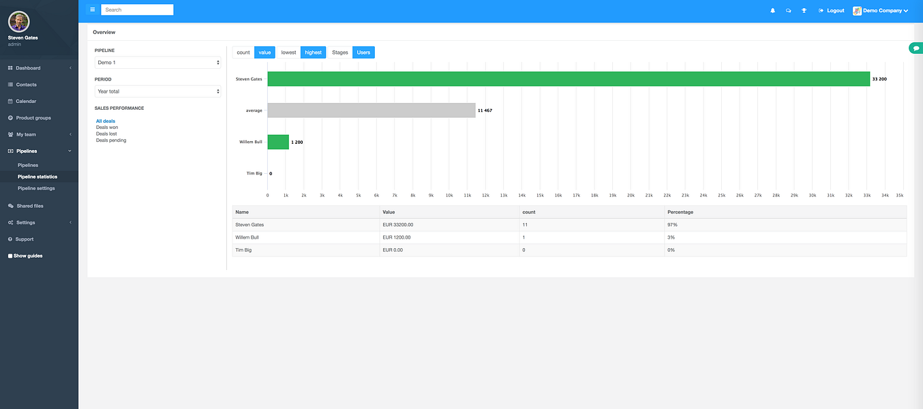Group chart by Stages
Screen dimensions: 923x409
pyautogui.click(x=340, y=52)
